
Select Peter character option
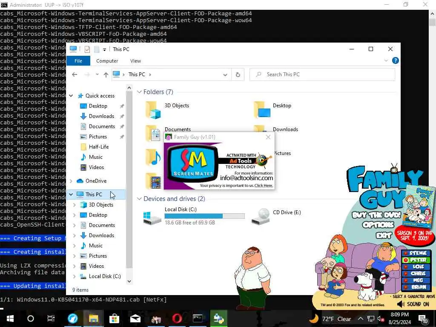pyautogui.click(x=416, y=260)
